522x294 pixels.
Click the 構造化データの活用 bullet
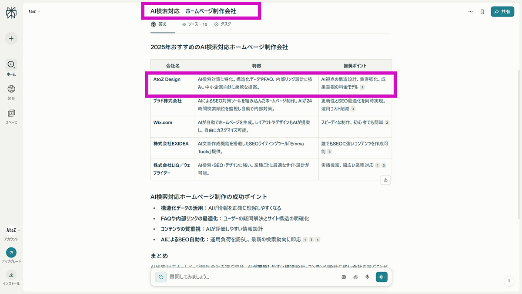point(221,208)
